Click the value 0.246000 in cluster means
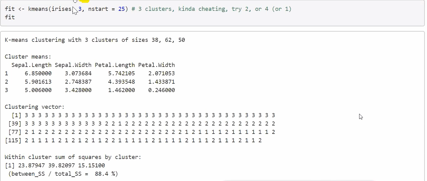The width and height of the screenshot is (427, 181). [x=162, y=90]
